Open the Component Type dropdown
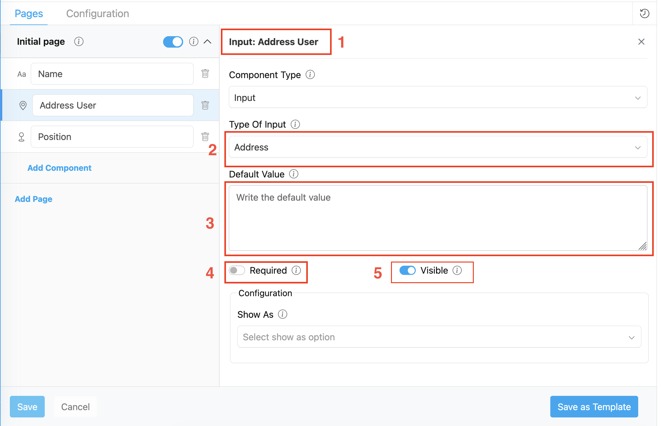The width and height of the screenshot is (662, 426). click(x=438, y=97)
